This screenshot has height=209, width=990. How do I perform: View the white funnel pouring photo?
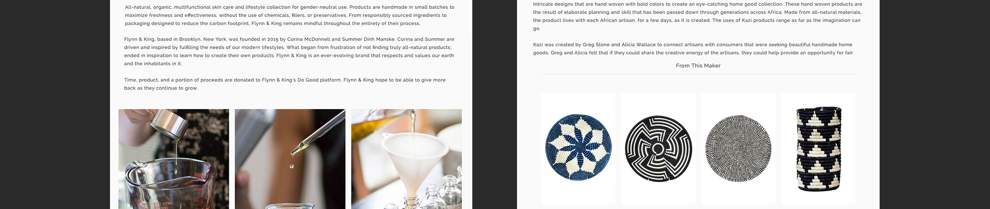(407, 159)
